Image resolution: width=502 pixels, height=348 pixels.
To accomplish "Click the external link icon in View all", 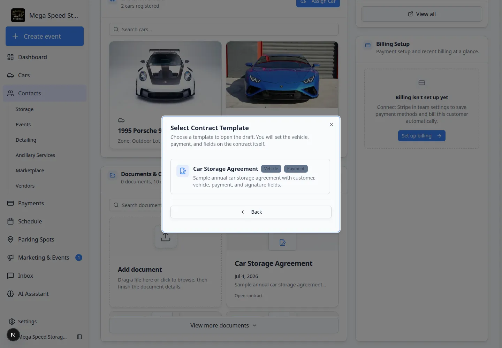I will point(411,14).
